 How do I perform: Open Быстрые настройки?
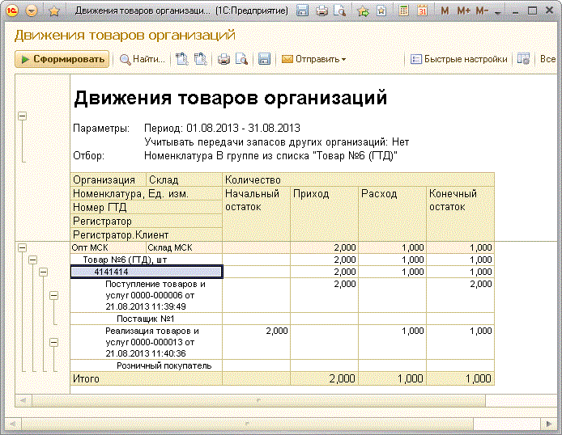tap(459, 59)
